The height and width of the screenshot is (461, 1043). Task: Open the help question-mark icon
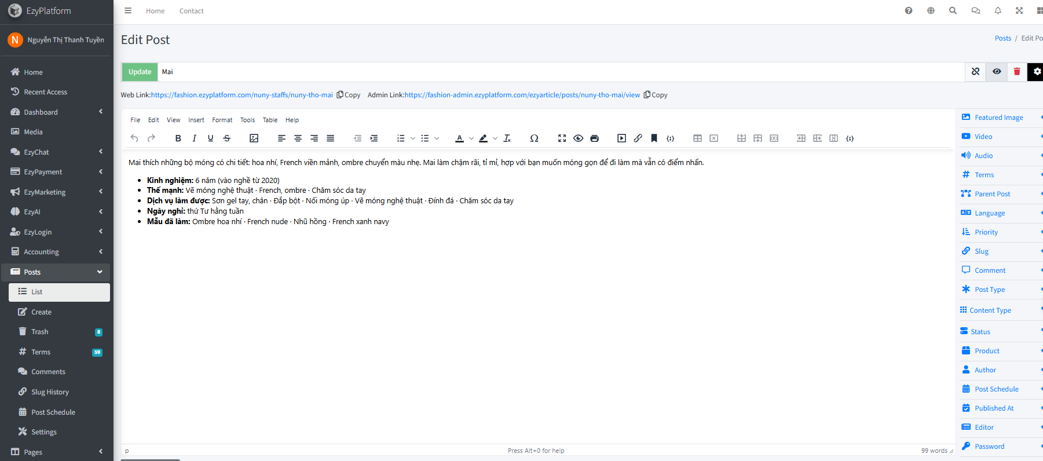[909, 10]
